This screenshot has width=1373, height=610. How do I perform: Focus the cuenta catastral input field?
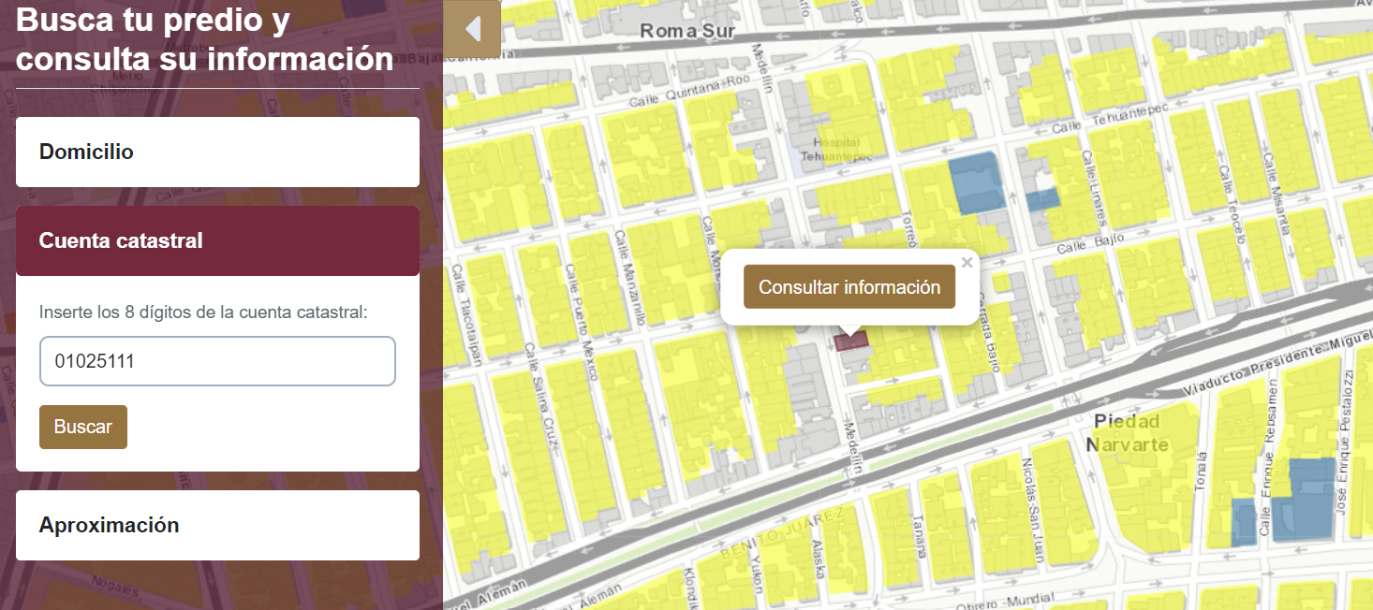coord(217,361)
